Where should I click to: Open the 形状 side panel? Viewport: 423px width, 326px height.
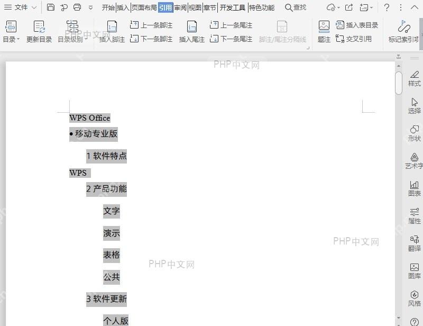[415, 133]
